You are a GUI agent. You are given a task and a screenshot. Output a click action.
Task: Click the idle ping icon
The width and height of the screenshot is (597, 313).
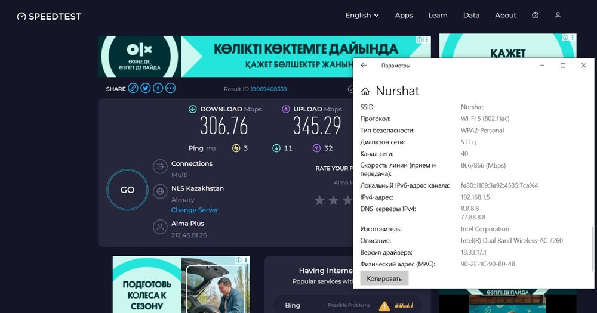[x=236, y=148]
